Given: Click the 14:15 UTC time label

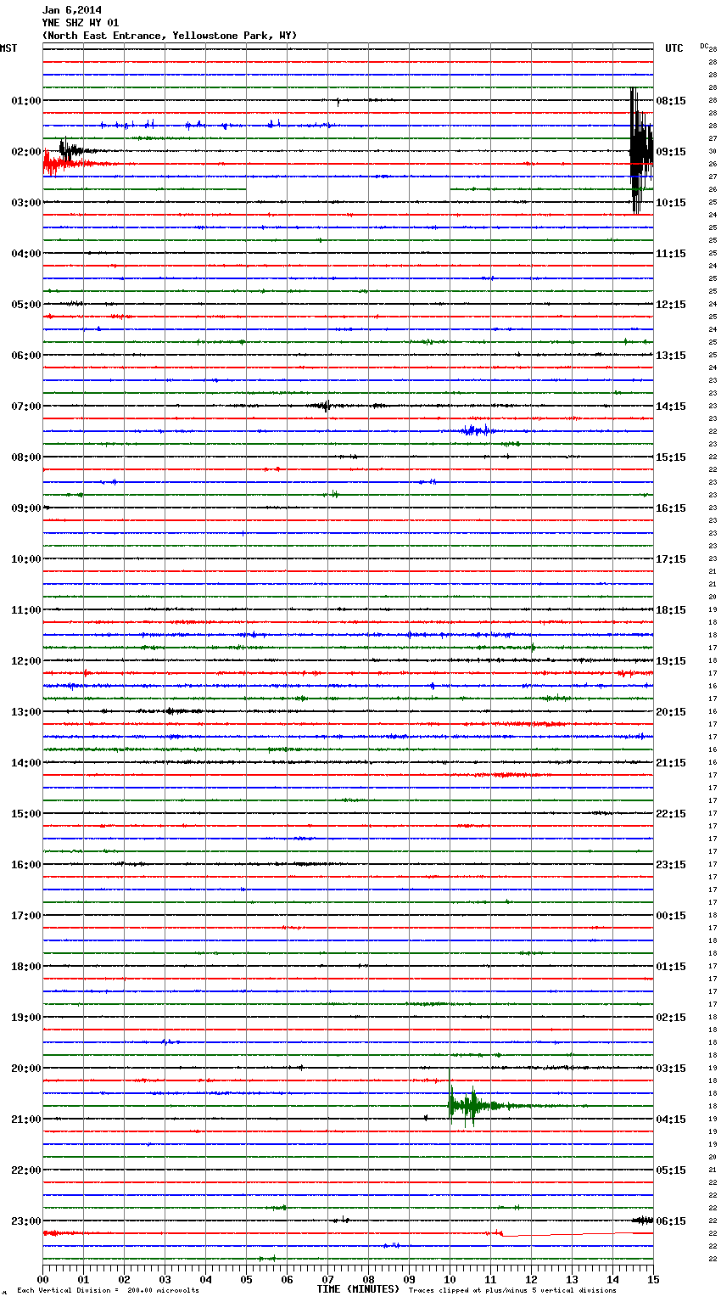Looking at the screenshot, I should point(671,407).
